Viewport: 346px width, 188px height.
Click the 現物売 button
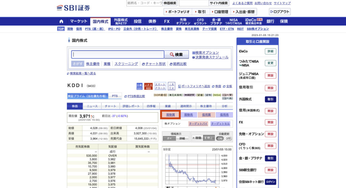189,115
